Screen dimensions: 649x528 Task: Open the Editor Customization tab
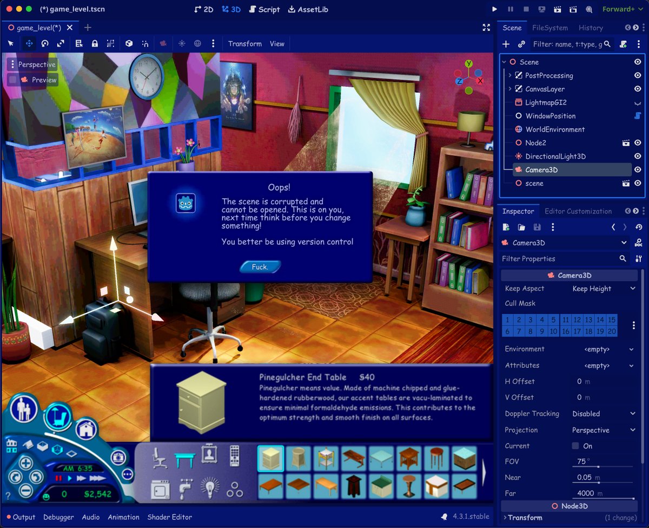(x=578, y=212)
